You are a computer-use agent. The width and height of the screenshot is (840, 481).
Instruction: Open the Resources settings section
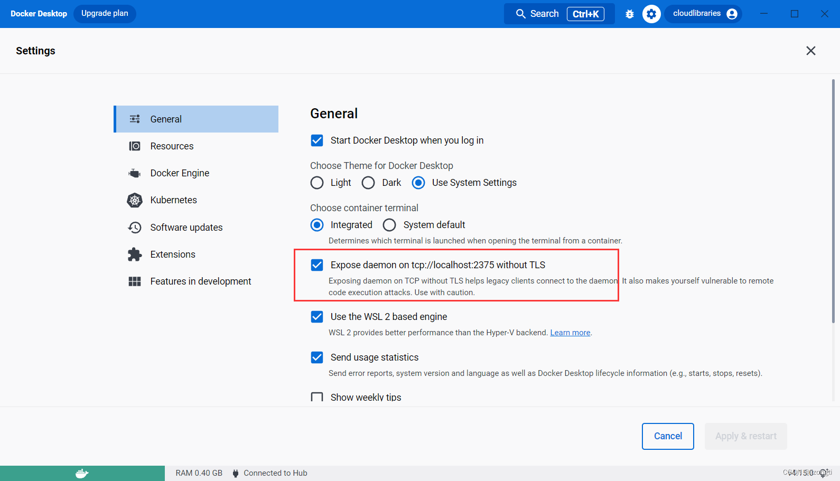196,146
